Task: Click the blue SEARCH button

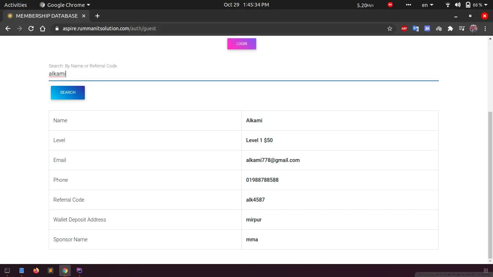Action: coord(68,93)
